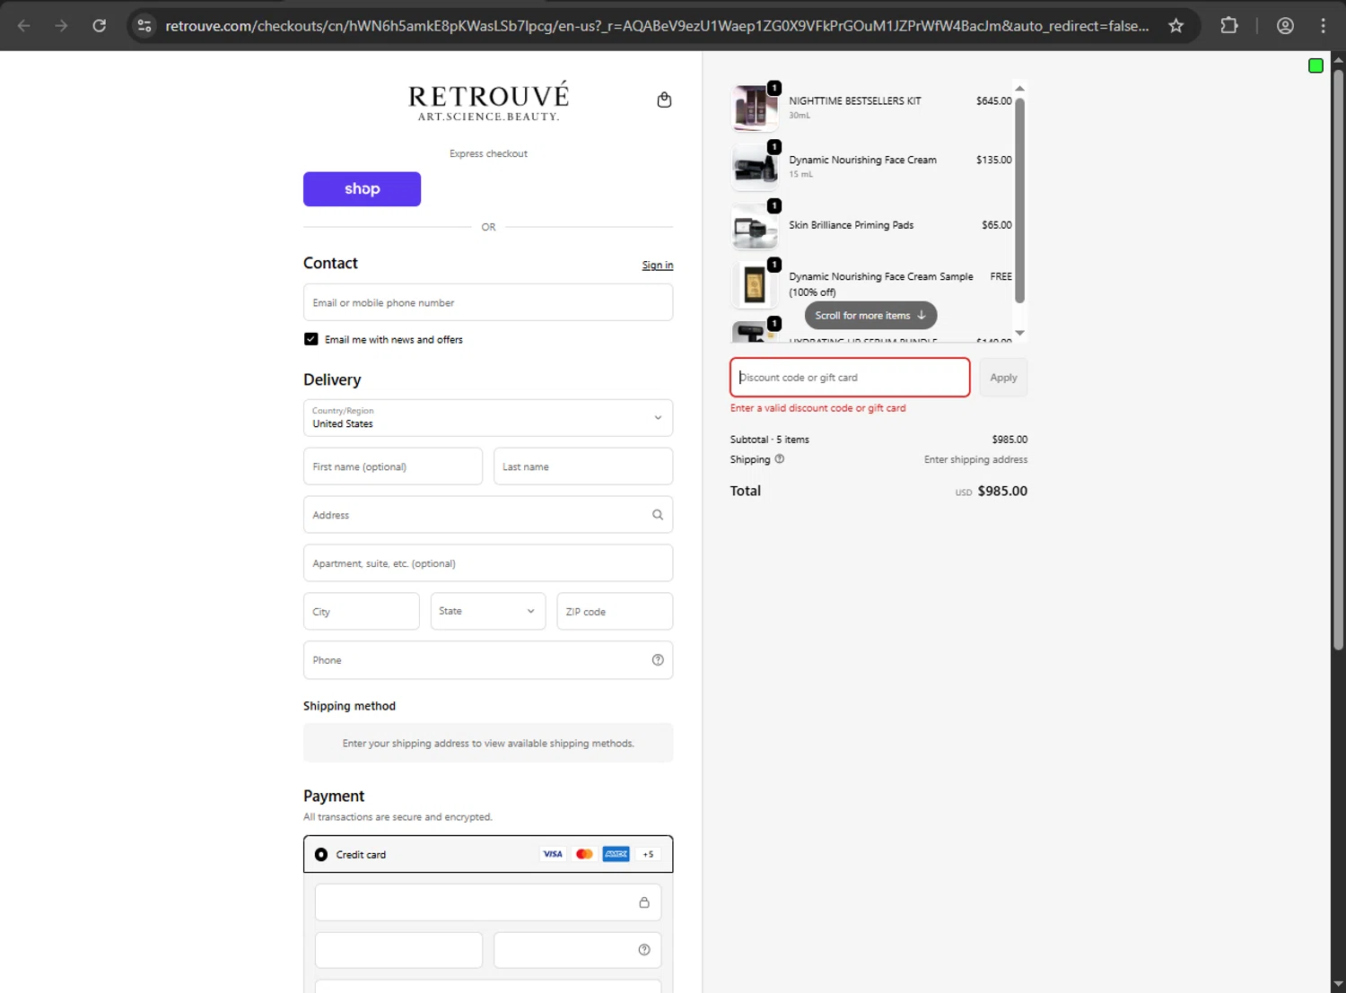The width and height of the screenshot is (1346, 993).
Task: Select the Credit card radio button
Action: coord(321,855)
